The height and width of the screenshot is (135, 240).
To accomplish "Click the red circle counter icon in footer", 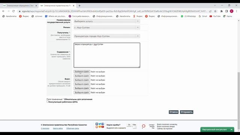I will point(144,126).
